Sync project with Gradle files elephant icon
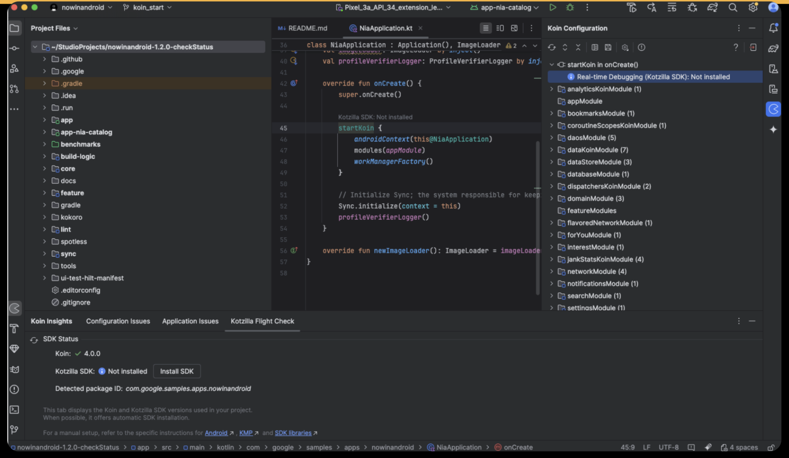789x458 pixels. tap(712, 7)
